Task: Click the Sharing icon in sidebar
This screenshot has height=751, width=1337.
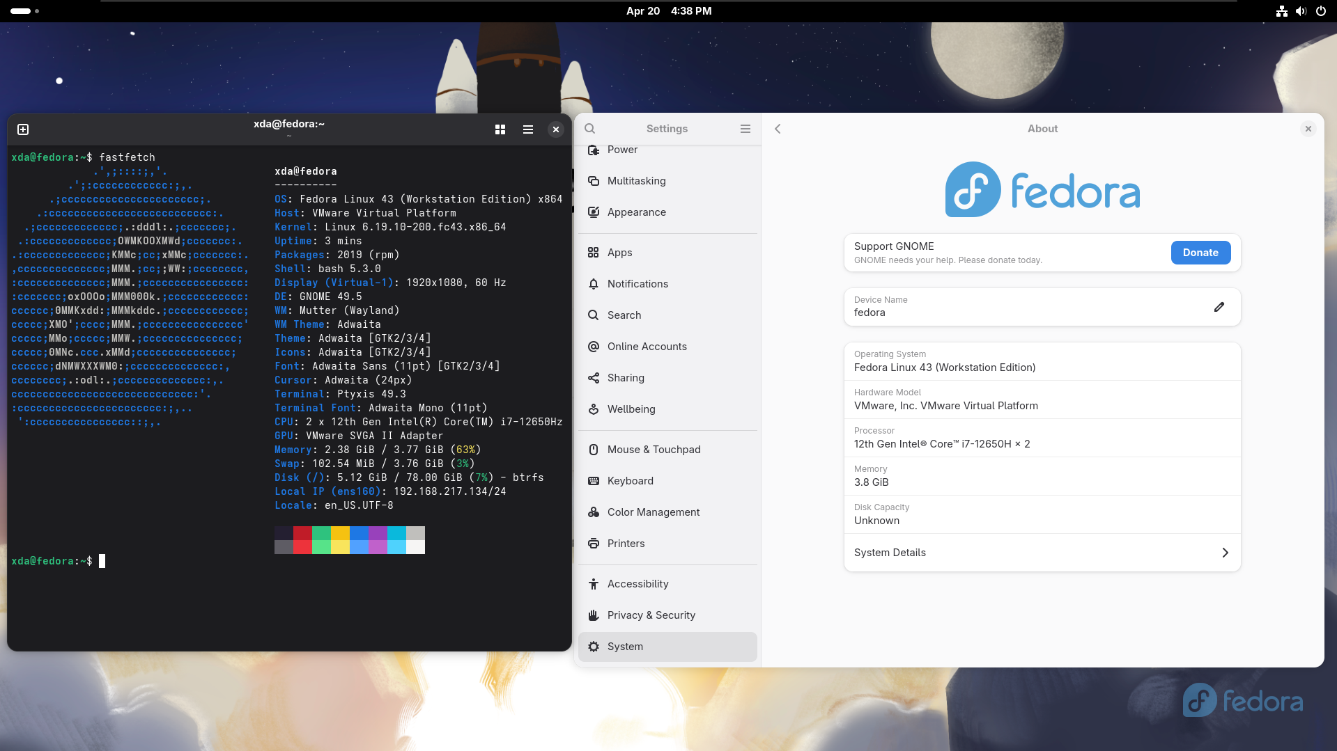Action: coord(594,378)
